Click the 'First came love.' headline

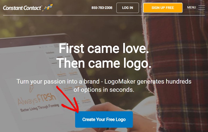[x=104, y=48]
